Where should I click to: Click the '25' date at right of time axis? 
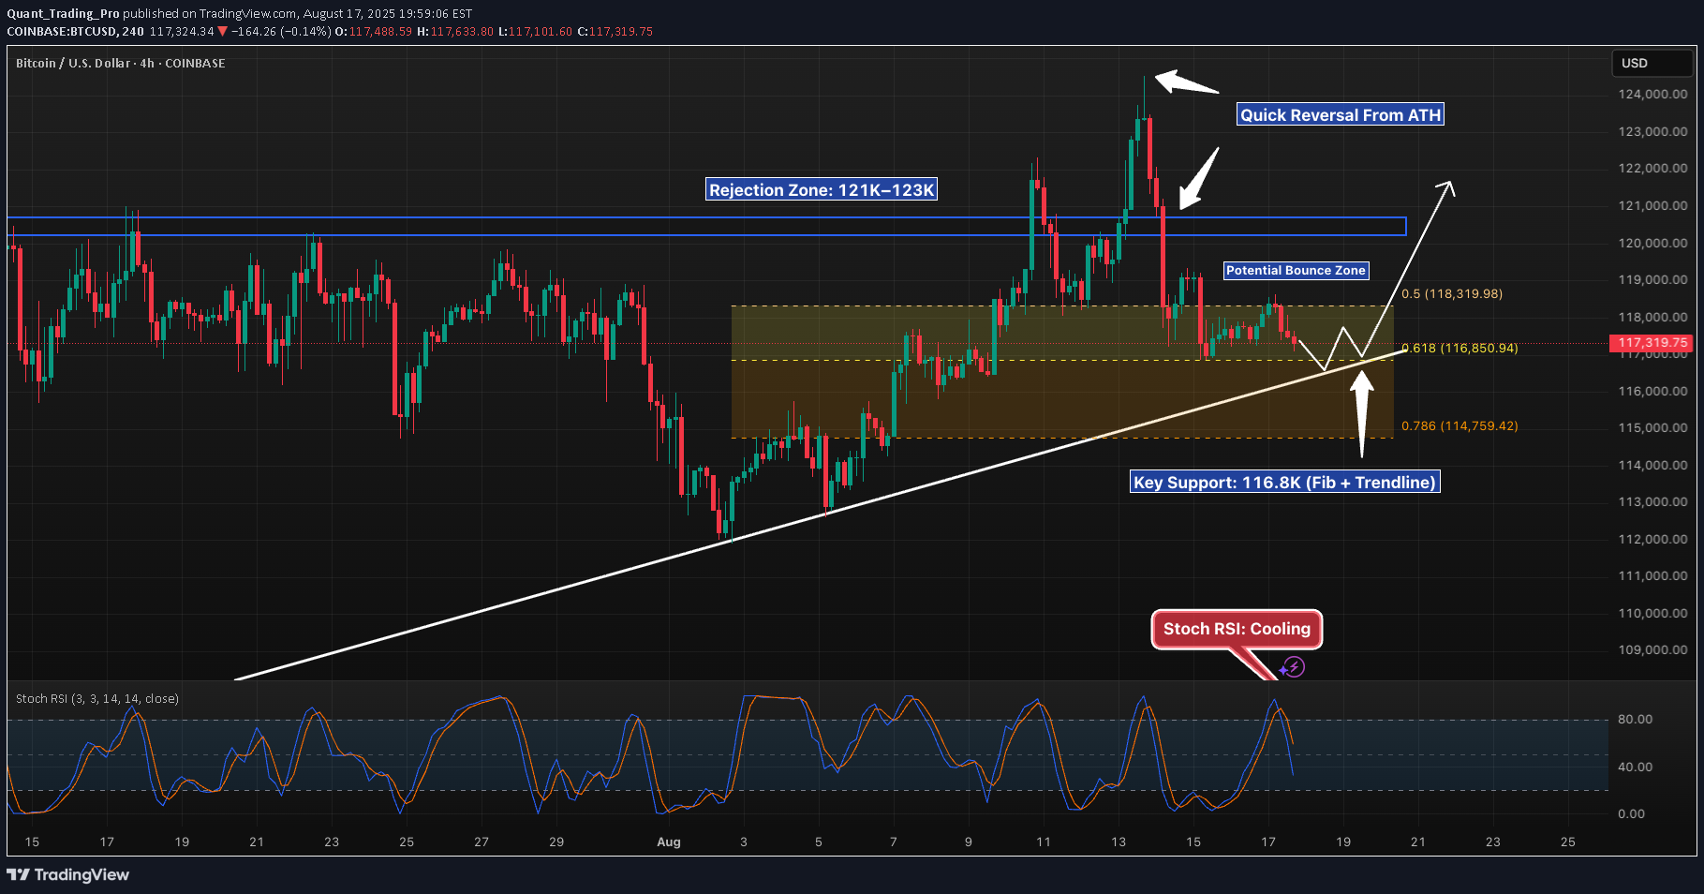[1568, 842]
